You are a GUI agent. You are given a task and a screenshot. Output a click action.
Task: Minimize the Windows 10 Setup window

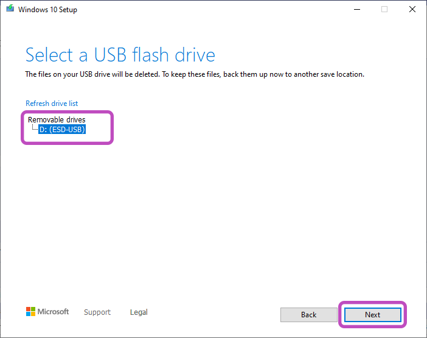356,10
